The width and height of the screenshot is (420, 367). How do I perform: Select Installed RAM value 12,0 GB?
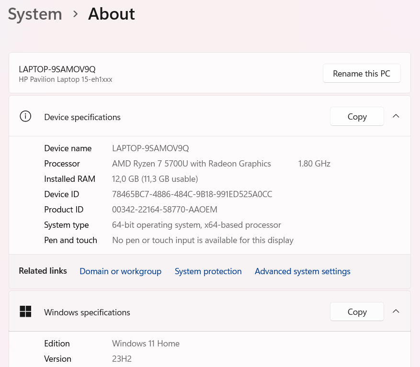point(155,179)
